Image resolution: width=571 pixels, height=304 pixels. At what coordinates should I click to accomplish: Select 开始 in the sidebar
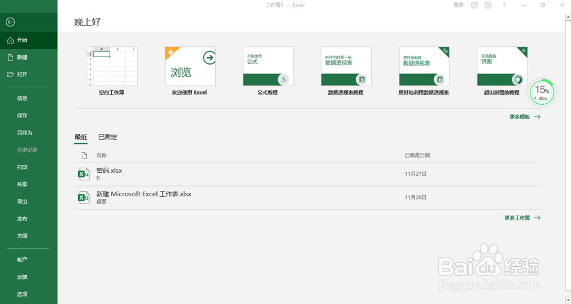[29, 40]
